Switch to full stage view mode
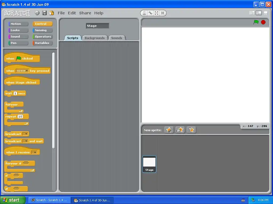The height and width of the screenshot is (204, 273). [x=259, y=13]
